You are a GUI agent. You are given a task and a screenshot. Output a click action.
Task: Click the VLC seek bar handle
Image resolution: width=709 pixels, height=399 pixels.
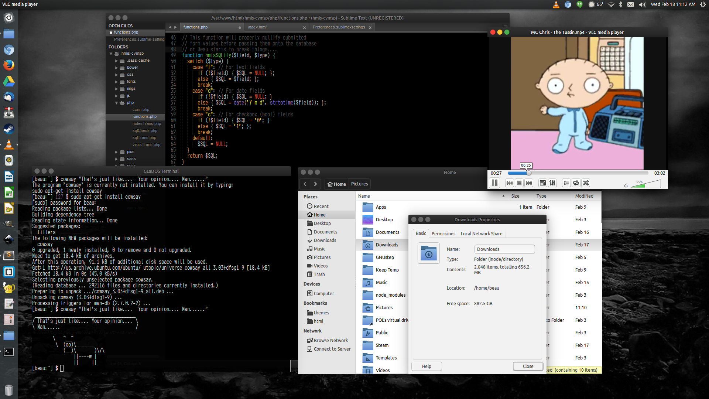529,173
